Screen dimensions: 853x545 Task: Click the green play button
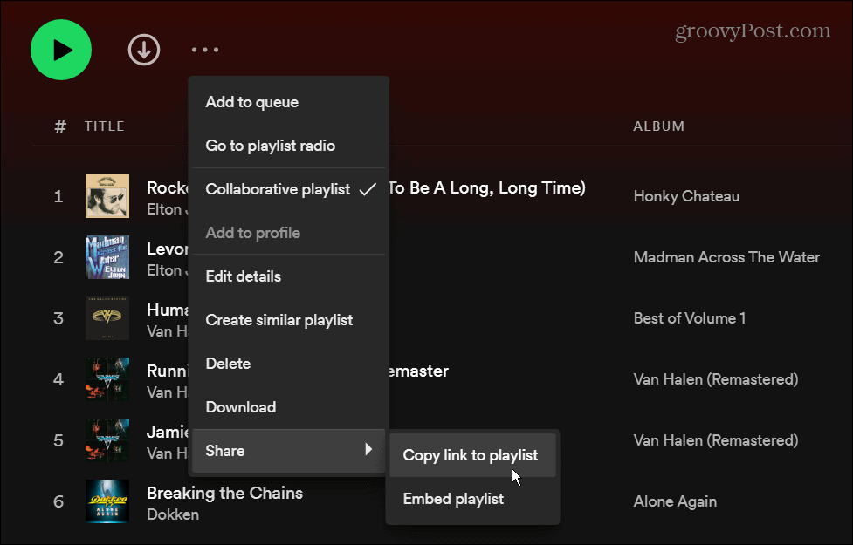pos(60,50)
